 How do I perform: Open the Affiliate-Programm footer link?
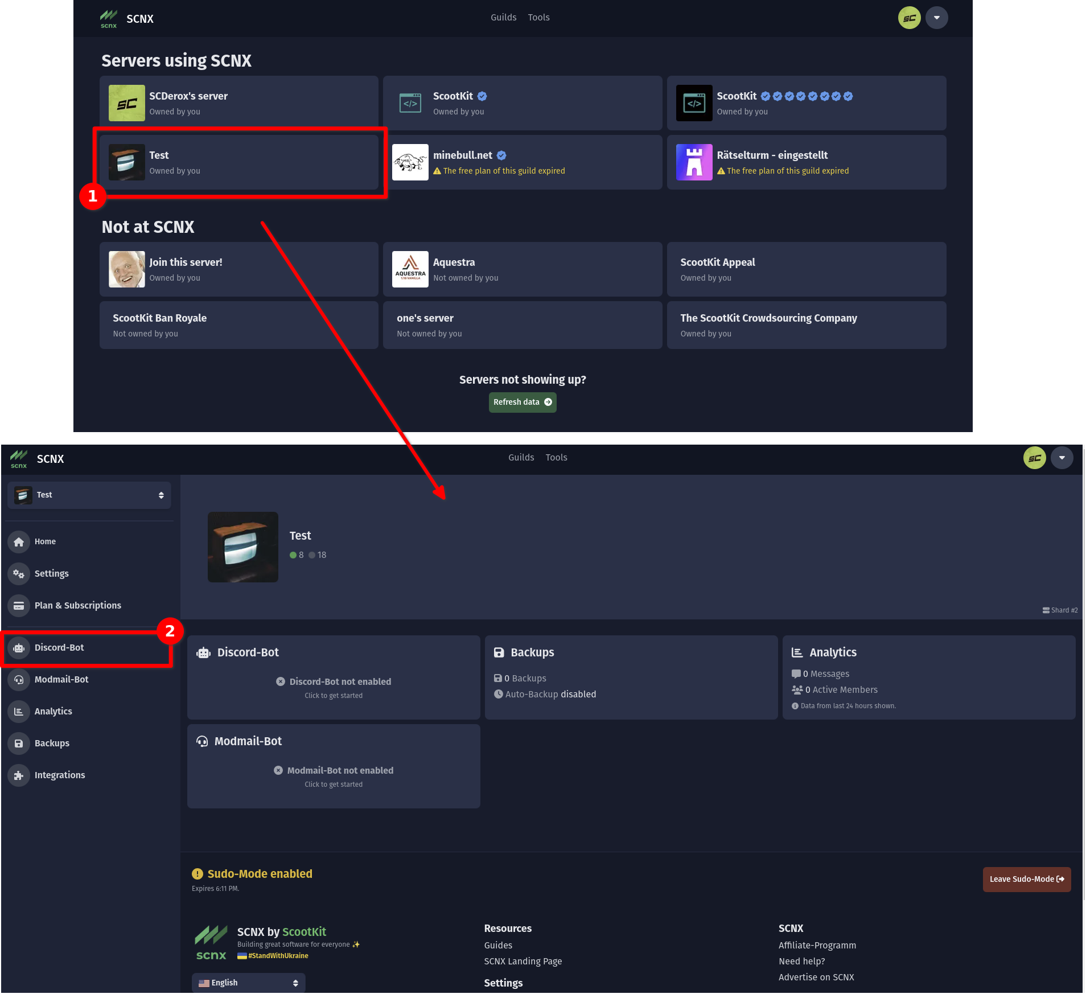(x=817, y=946)
